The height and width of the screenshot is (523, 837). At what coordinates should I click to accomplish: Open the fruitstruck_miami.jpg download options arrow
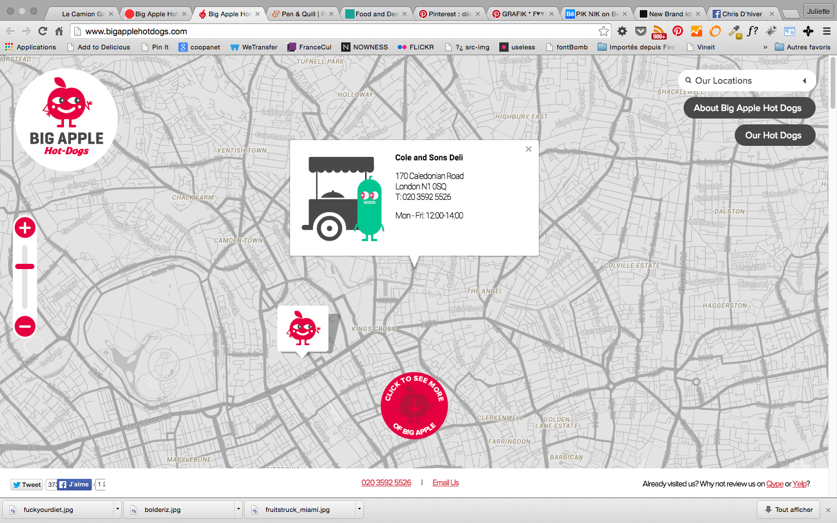point(359,509)
